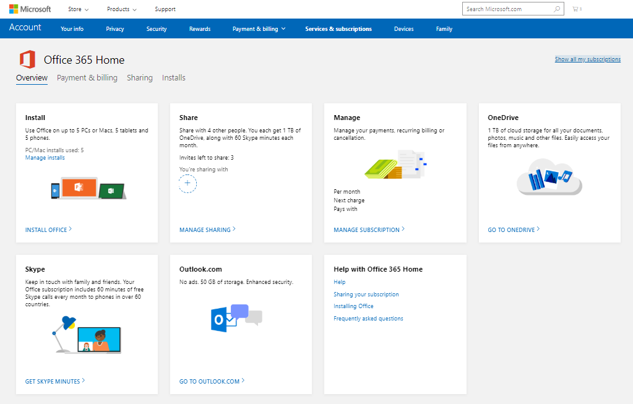Click GET SKYPE MINUTES link
Image resolution: width=633 pixels, height=404 pixels.
pyautogui.click(x=55, y=381)
